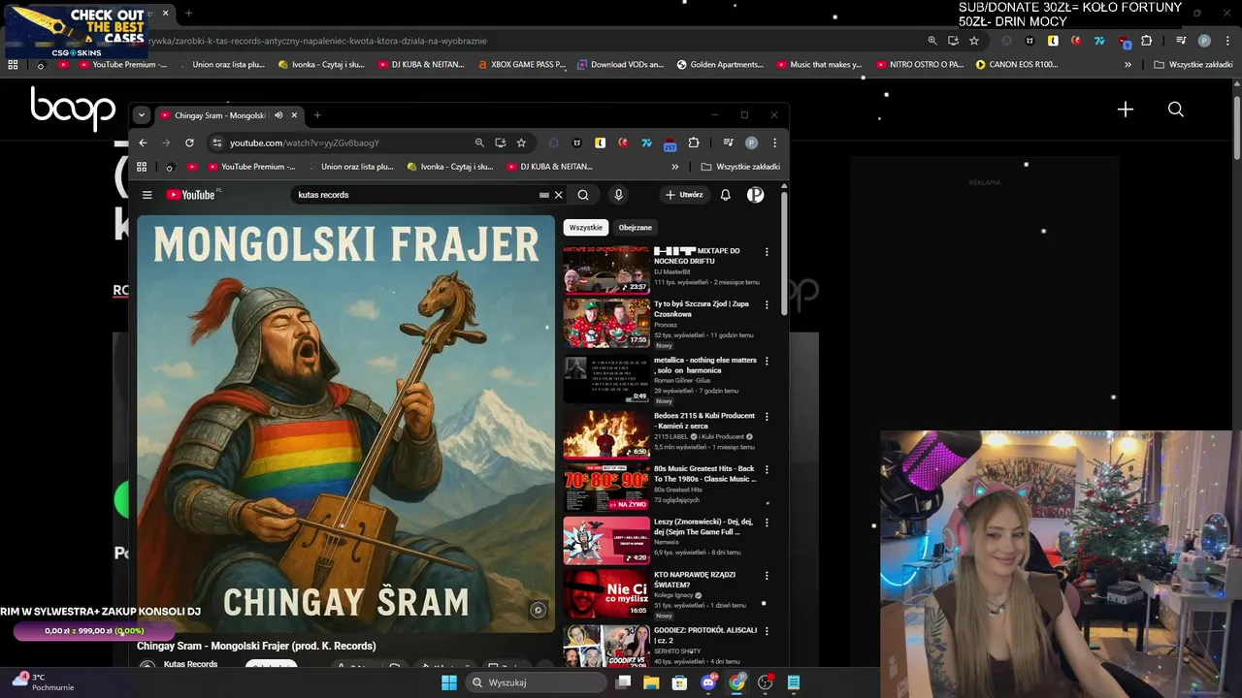
Task: Open Golden Apartments bookmark in background browser
Action: click(x=720, y=65)
